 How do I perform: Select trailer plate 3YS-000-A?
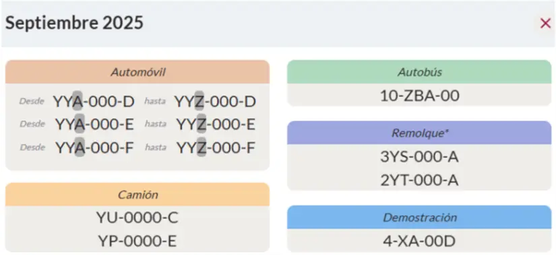click(x=419, y=157)
